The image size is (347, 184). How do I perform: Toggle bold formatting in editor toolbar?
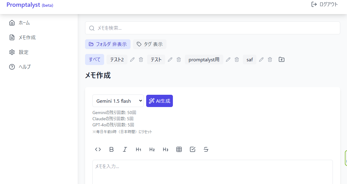click(111, 149)
